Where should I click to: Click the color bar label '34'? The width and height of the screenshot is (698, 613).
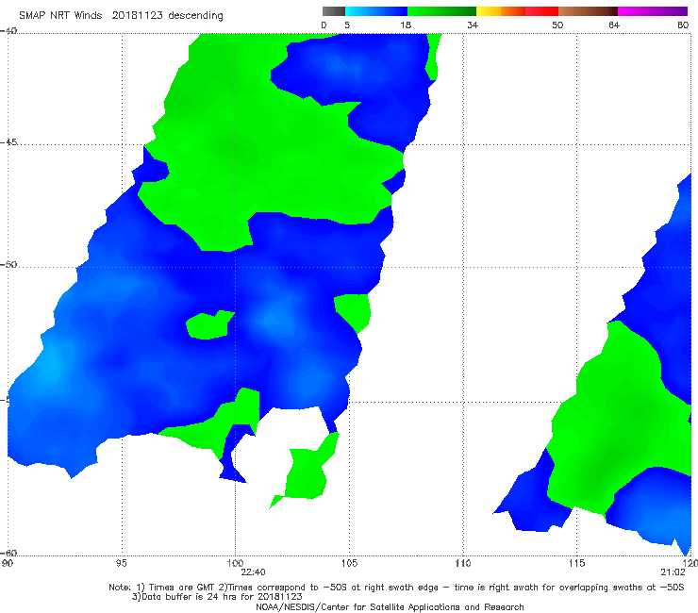click(x=473, y=25)
